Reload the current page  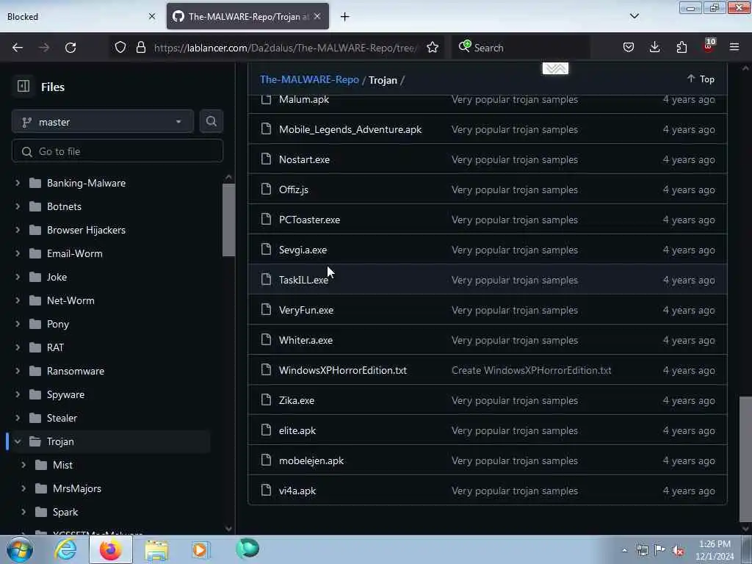(x=70, y=48)
